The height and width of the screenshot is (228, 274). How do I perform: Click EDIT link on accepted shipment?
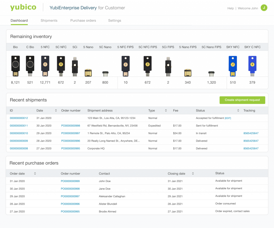(228, 118)
